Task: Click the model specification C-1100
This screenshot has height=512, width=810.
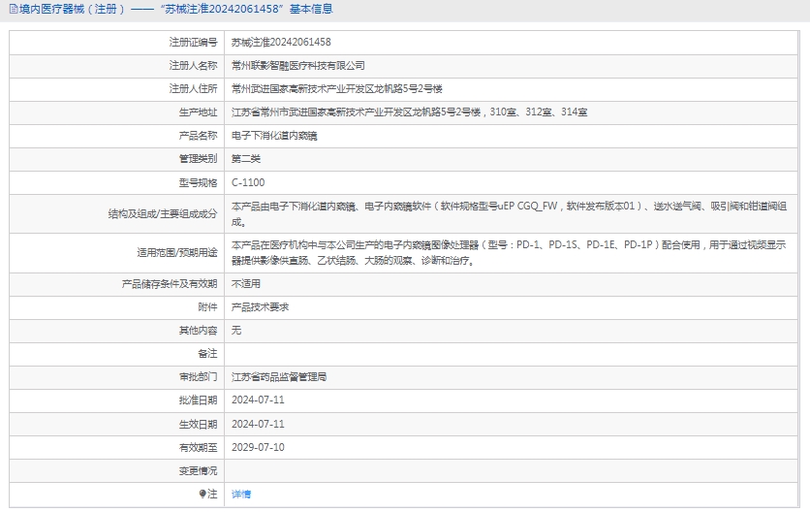Action: (248, 182)
